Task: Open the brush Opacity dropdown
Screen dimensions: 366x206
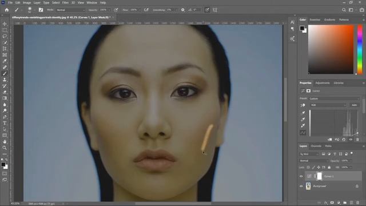Action: coord(109,10)
